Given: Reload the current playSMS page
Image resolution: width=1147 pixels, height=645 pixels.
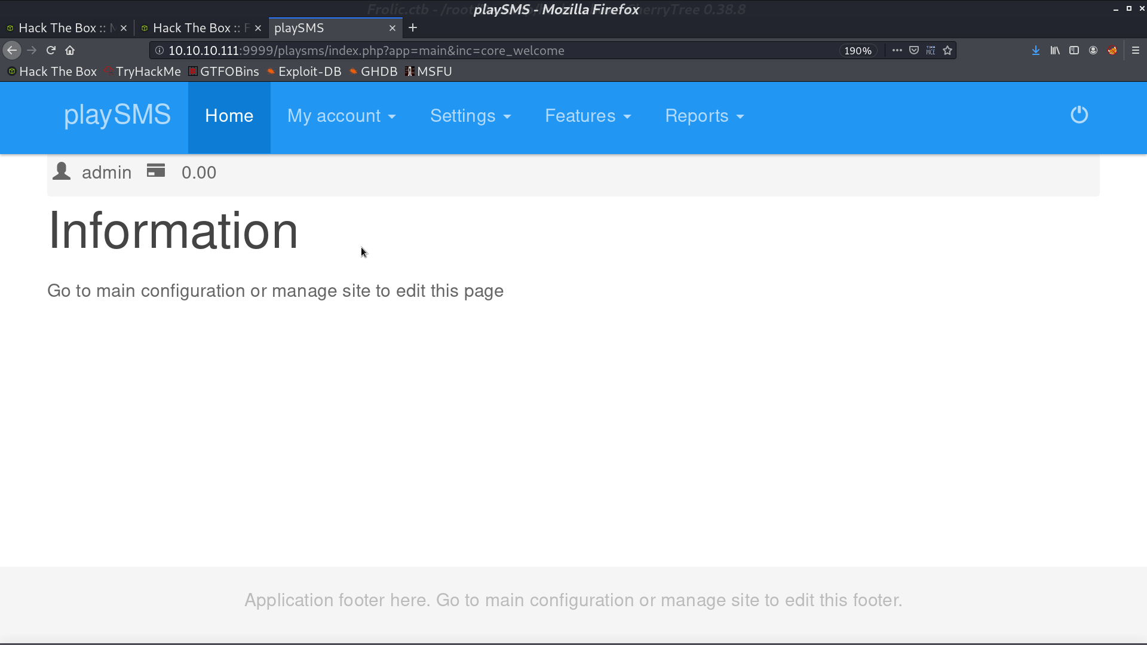Looking at the screenshot, I should coord(51,51).
